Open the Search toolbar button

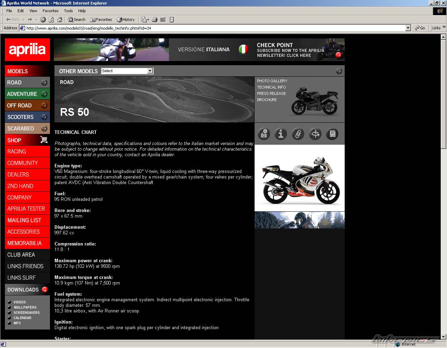(x=76, y=20)
